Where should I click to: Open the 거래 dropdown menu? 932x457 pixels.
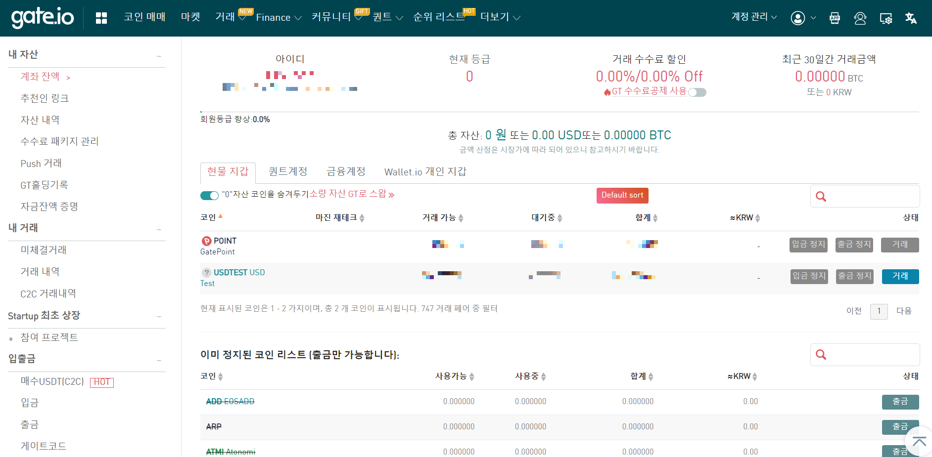point(231,17)
